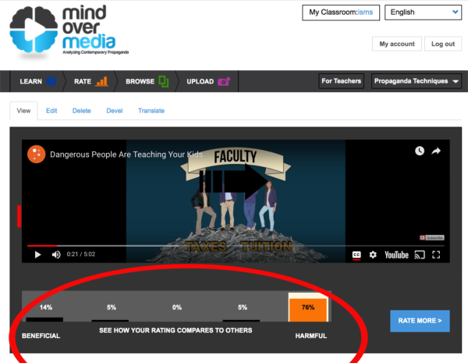Enter fullscreen video mode
Viewport: 468px width, 363px height.
coord(437,254)
